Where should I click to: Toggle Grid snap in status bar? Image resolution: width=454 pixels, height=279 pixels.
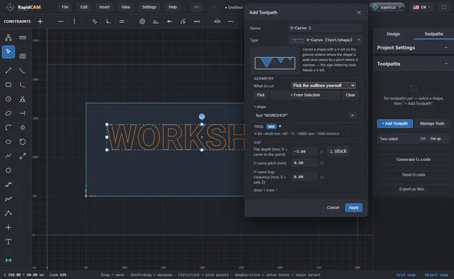coord(405,275)
